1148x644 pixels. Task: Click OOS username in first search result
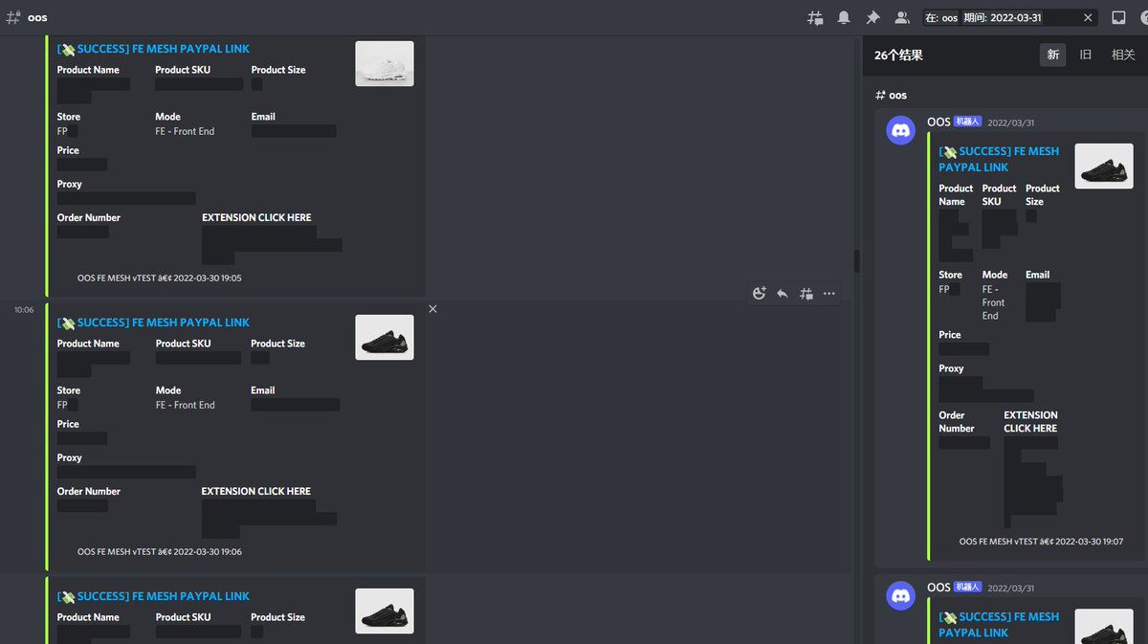tap(938, 122)
